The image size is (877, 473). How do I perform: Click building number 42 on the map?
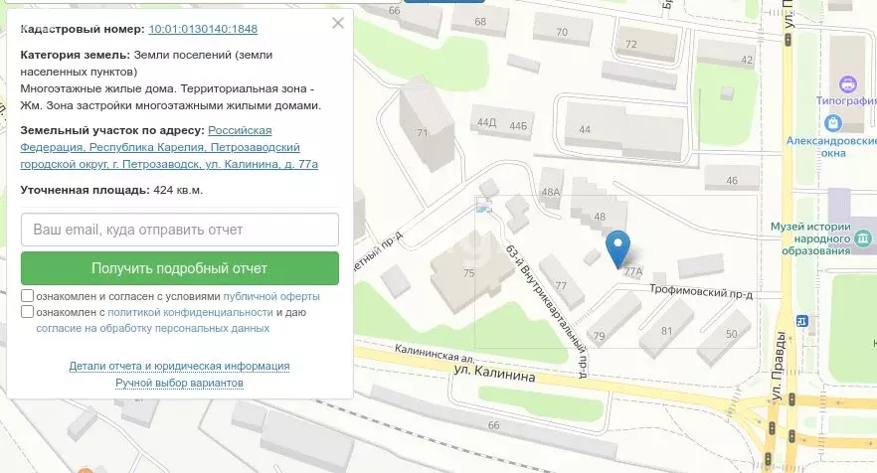point(747,60)
